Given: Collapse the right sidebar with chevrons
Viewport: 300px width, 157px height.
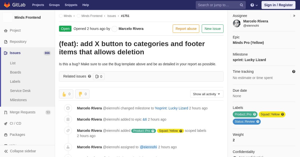Looking at the screenshot, I should point(294,16).
